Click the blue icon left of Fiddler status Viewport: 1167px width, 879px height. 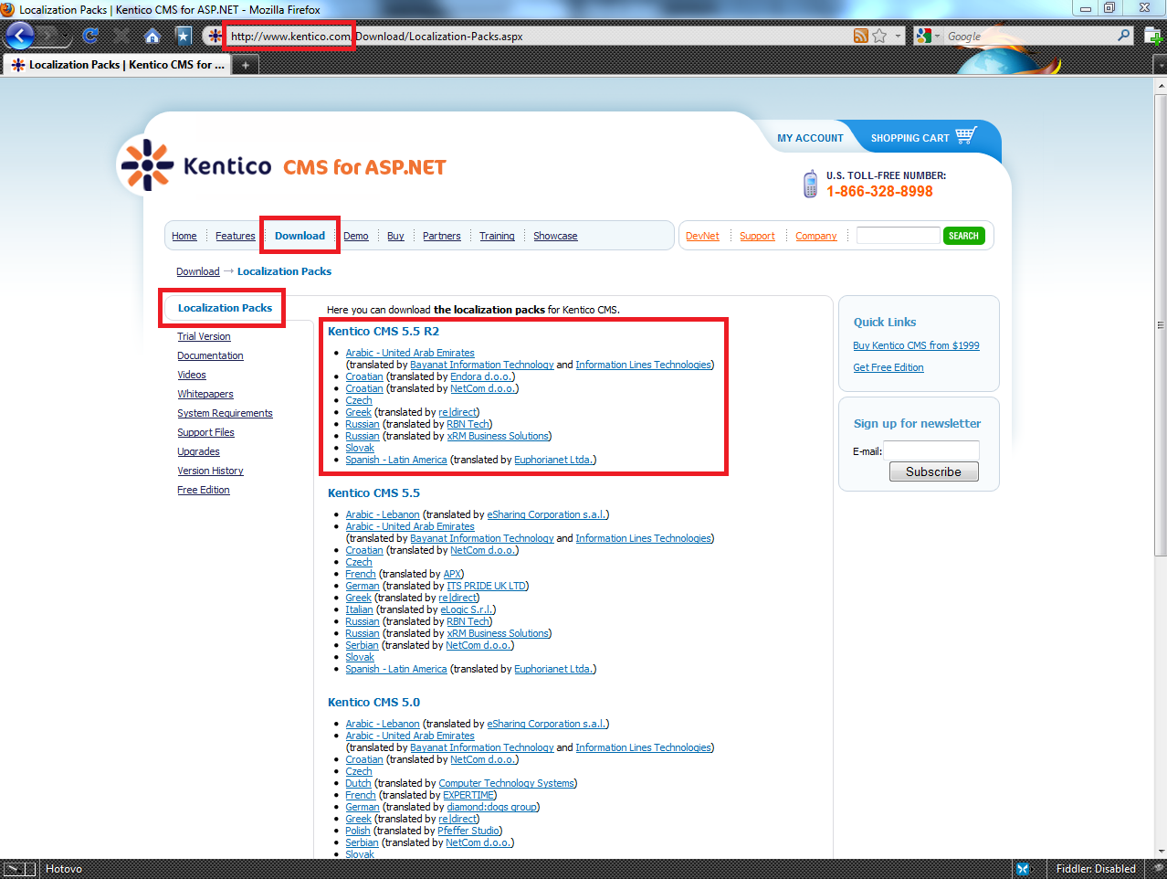click(1023, 868)
